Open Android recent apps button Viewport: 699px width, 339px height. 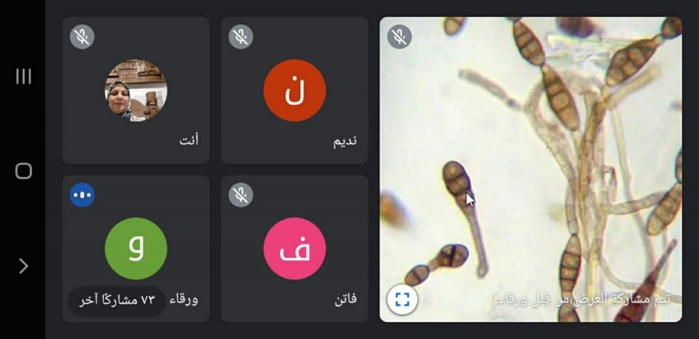pyautogui.click(x=23, y=76)
